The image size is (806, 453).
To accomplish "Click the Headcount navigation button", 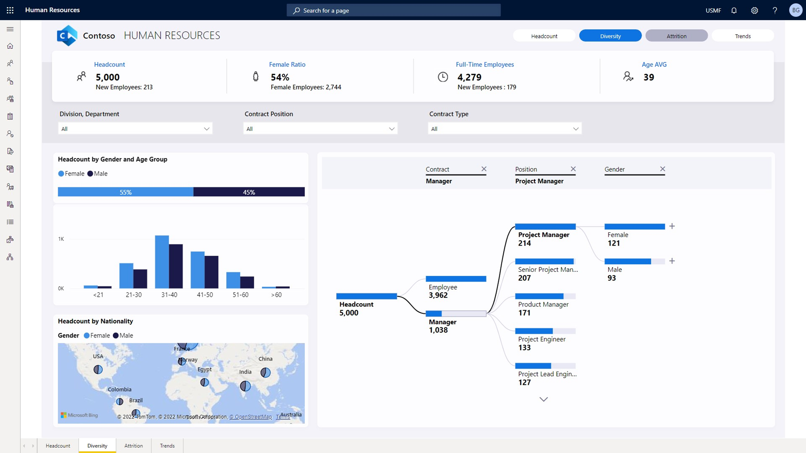I will [544, 36].
